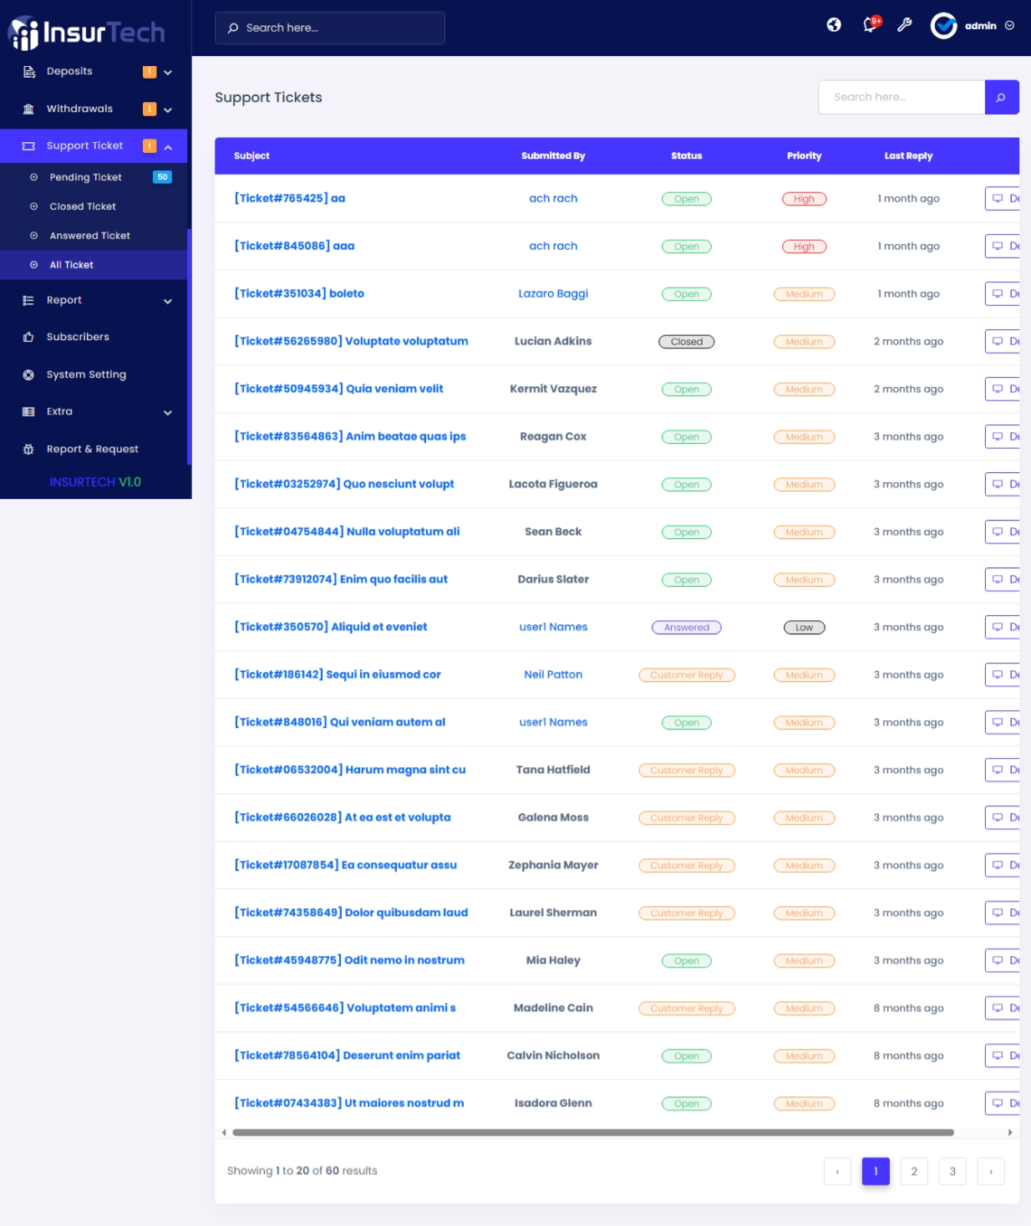This screenshot has width=1031, height=1226.
Task: Click the Closed status badge for Lucian Adkins
Action: pyautogui.click(x=687, y=342)
